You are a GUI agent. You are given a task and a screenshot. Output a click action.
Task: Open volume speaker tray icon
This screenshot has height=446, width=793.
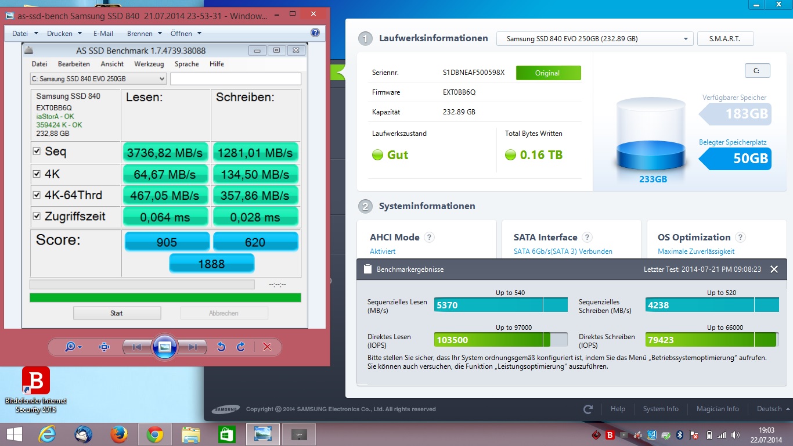pos(736,434)
